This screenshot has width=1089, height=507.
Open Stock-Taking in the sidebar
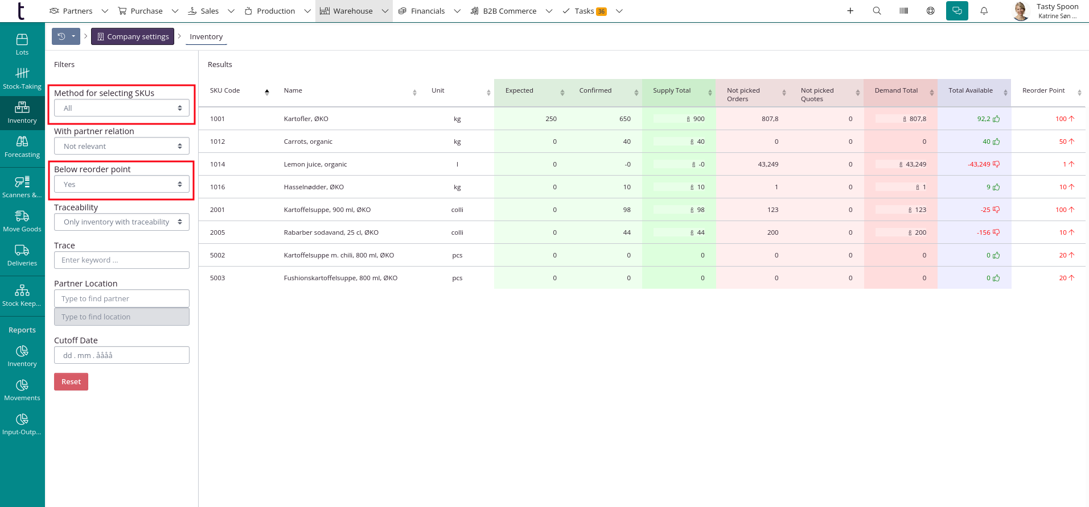coord(22,78)
